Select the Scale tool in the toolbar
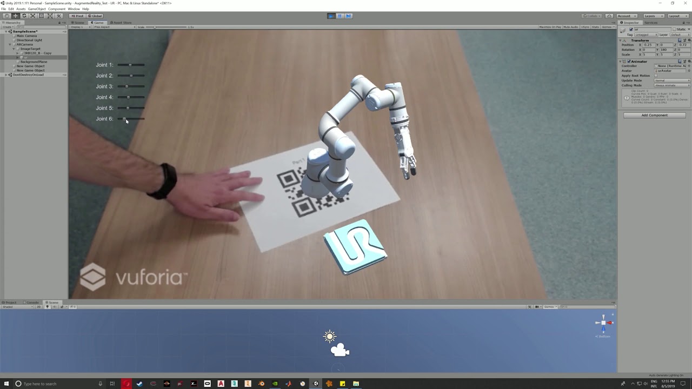 click(32, 16)
